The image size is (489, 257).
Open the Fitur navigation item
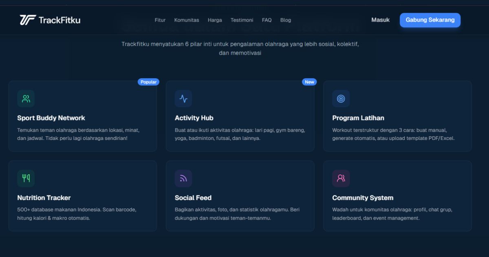[x=160, y=20]
